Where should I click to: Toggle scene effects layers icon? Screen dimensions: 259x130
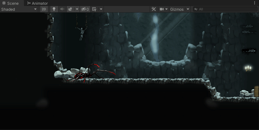(x=70, y=9)
